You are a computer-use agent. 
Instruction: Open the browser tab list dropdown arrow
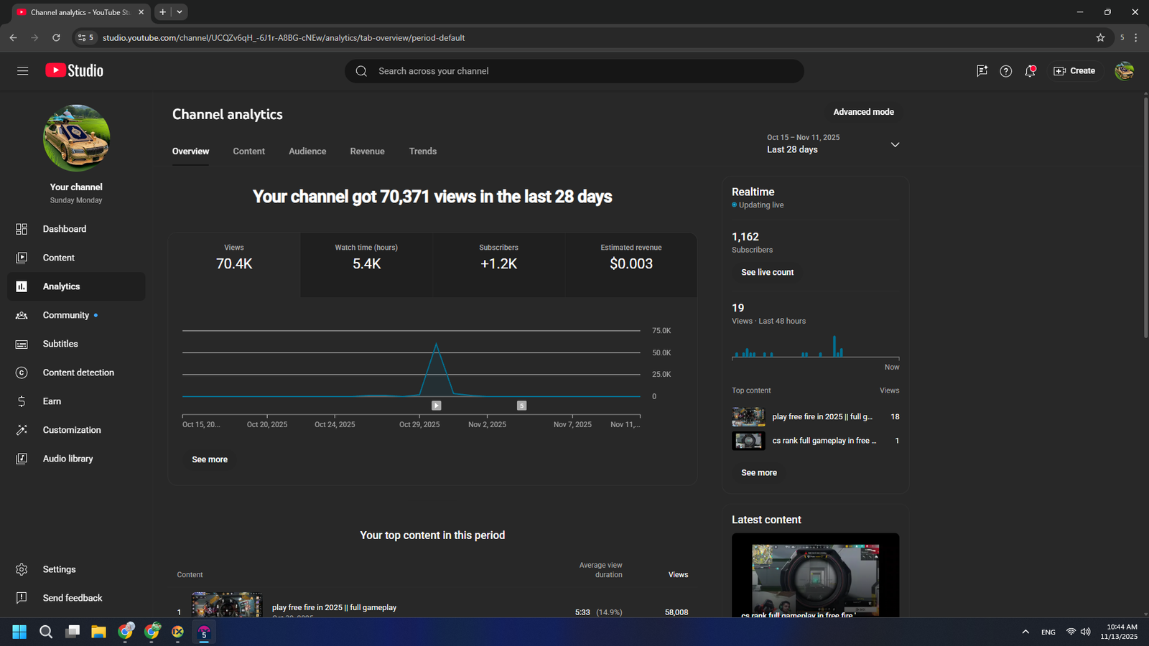point(180,12)
